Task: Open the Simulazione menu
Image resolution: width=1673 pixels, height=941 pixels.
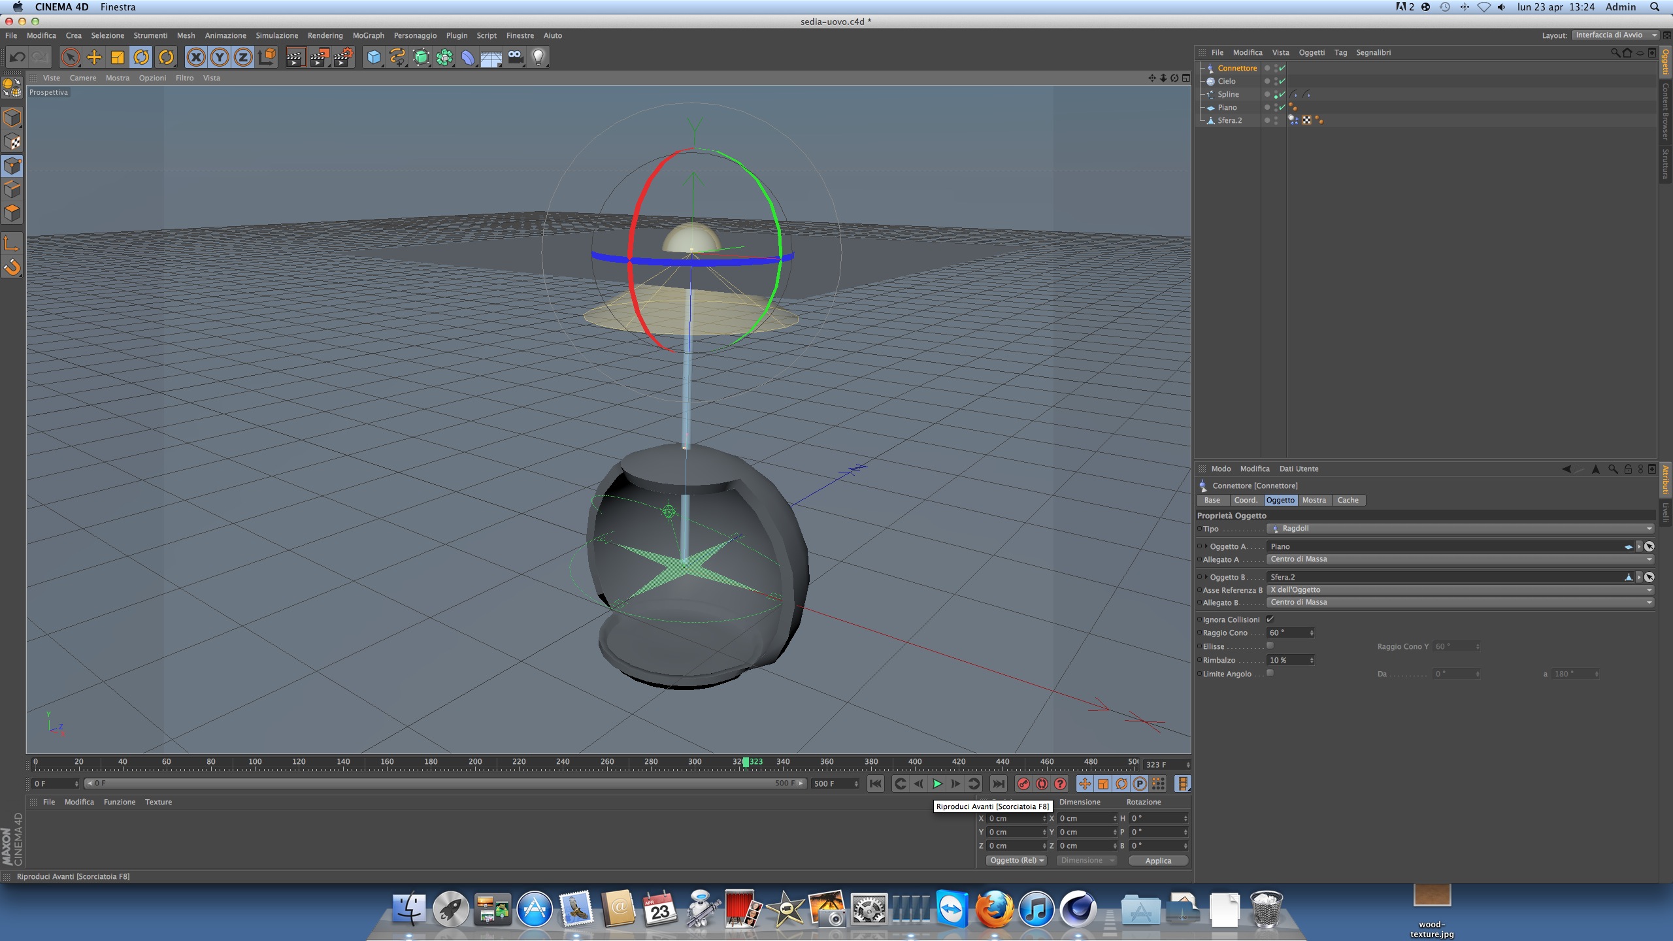Action: [x=276, y=35]
